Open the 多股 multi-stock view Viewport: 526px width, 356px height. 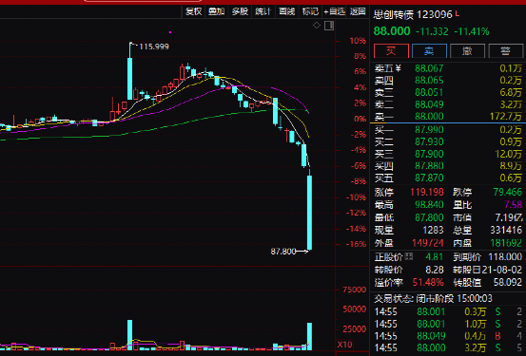(240, 11)
